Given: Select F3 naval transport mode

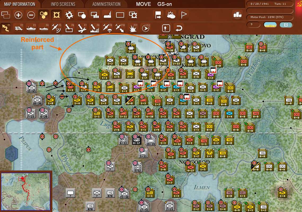Looking at the screenshot, I should coord(31,28).
